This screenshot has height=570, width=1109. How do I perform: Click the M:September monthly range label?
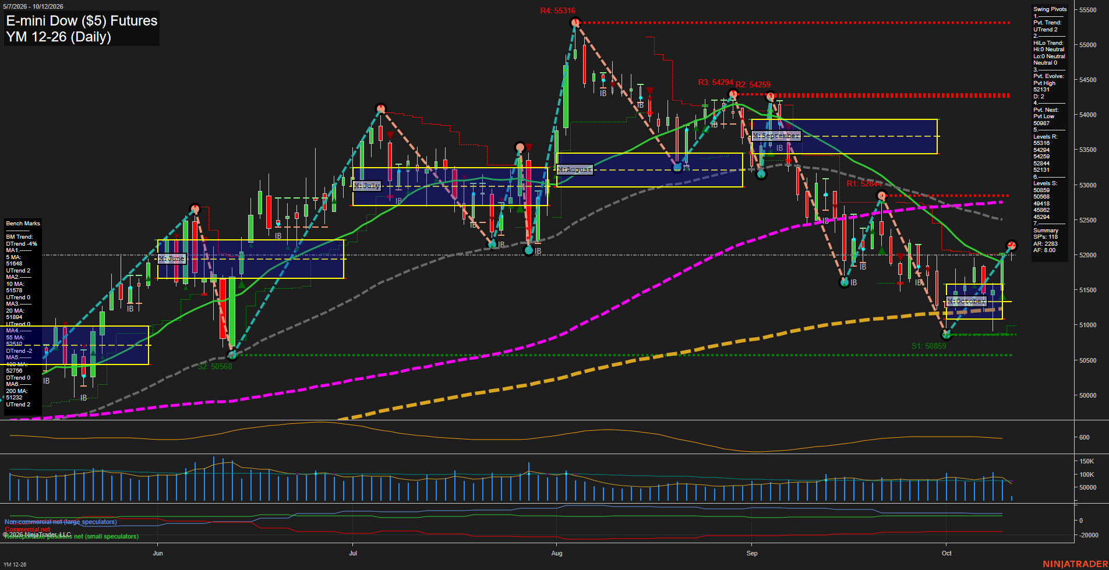click(x=776, y=136)
